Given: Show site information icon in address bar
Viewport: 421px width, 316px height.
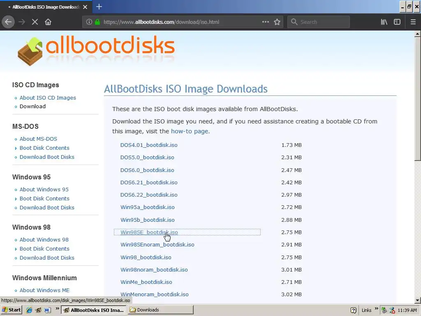Looking at the screenshot, I should tap(89, 22).
